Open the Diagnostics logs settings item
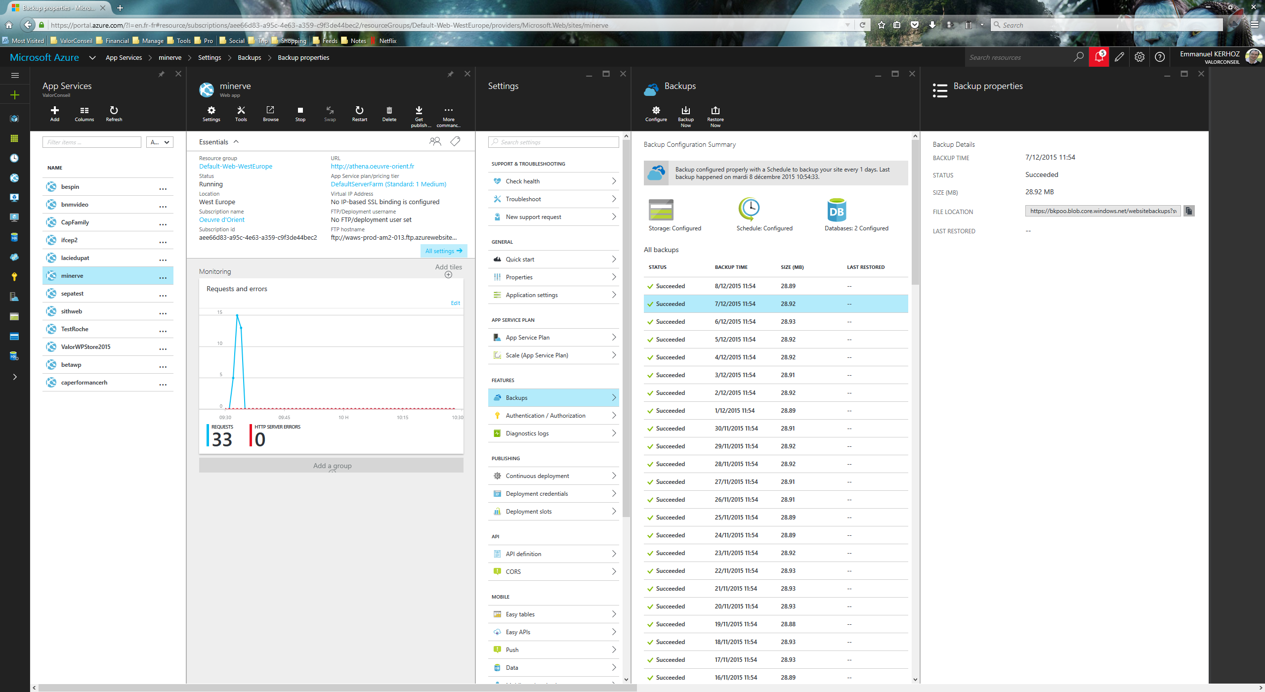 click(x=553, y=433)
